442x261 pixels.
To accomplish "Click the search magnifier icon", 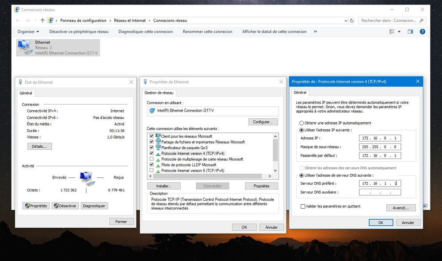I will 421,20.
